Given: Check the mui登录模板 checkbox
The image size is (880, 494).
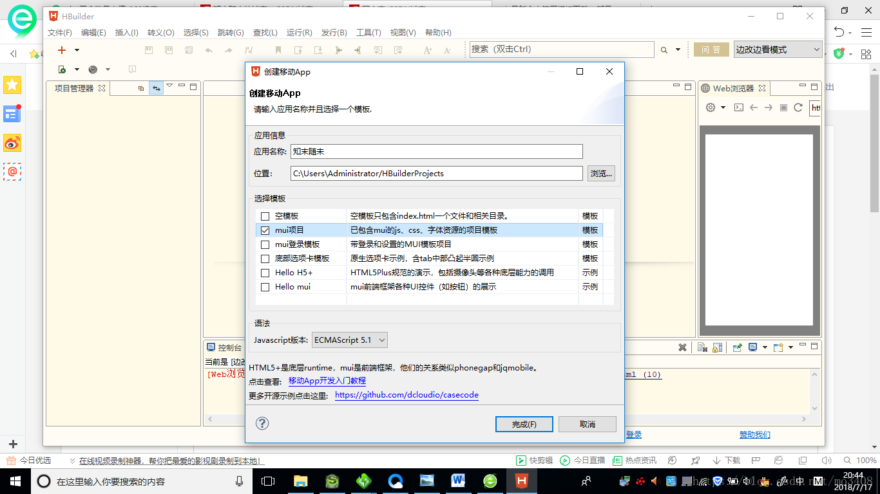Looking at the screenshot, I should (265, 244).
